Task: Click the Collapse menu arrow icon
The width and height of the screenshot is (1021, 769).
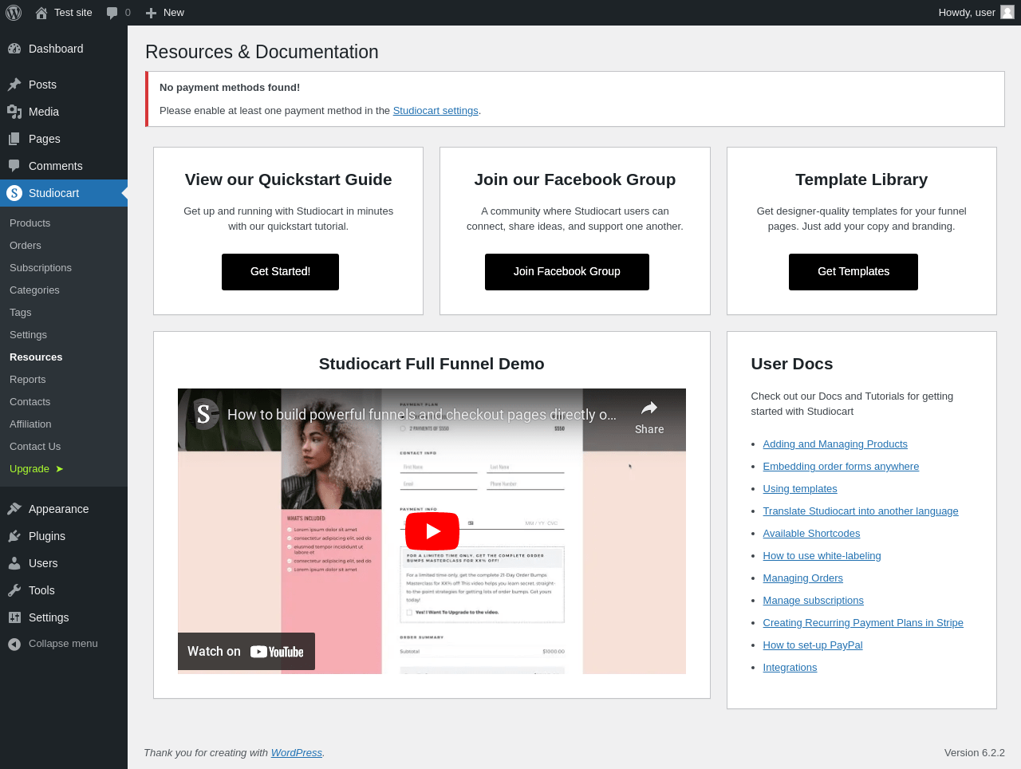Action: pos(14,644)
